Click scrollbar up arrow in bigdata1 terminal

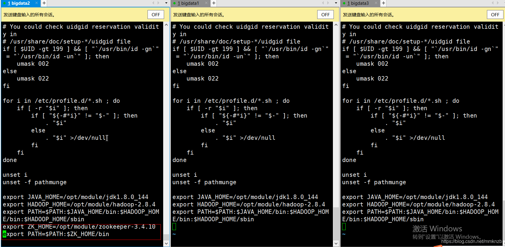click(336, 25)
